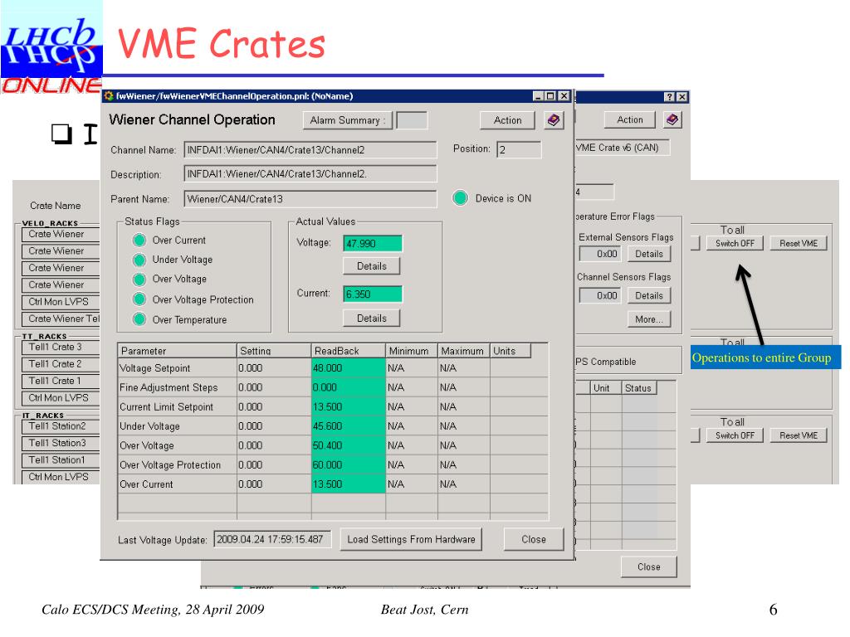Click Ctrl Mon LVPS under TT_RACKS
Image resolution: width=850 pixels, height=637 pixels.
coord(61,397)
